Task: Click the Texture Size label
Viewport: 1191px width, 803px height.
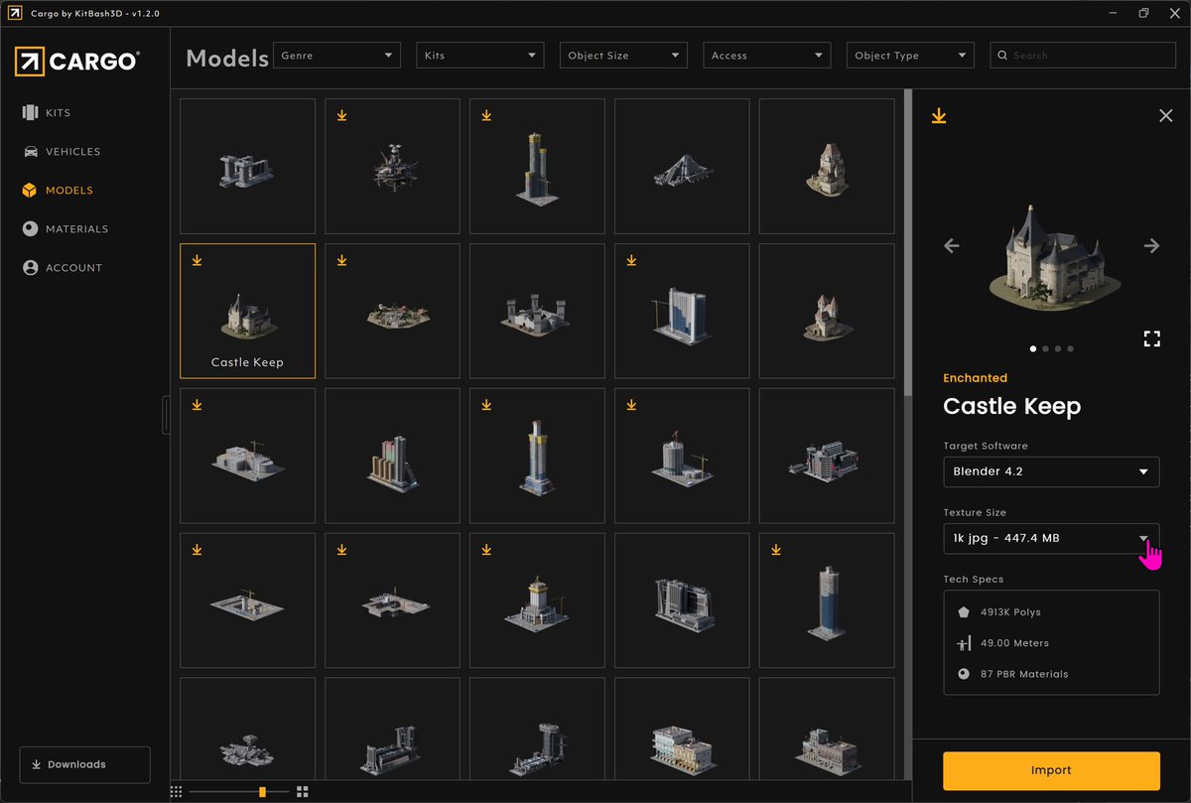Action: click(975, 513)
